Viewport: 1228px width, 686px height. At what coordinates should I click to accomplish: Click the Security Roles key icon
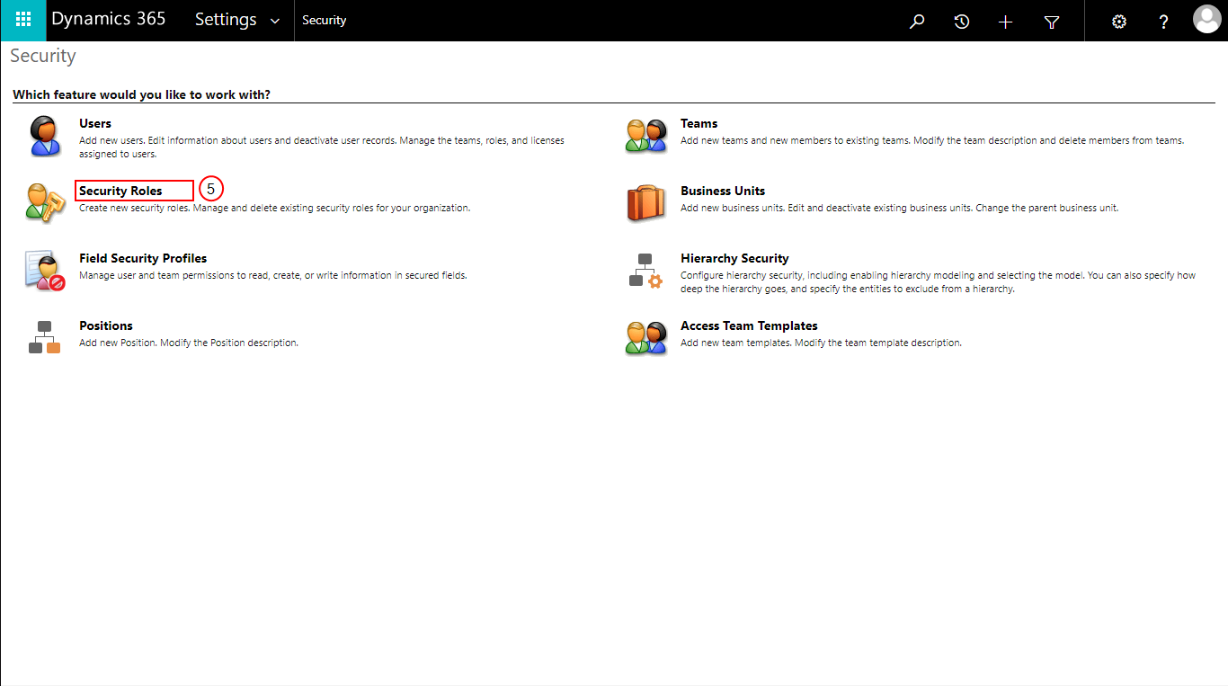[x=45, y=202]
